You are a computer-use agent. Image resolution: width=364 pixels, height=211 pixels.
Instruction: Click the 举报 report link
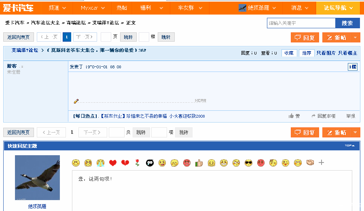(x=351, y=116)
